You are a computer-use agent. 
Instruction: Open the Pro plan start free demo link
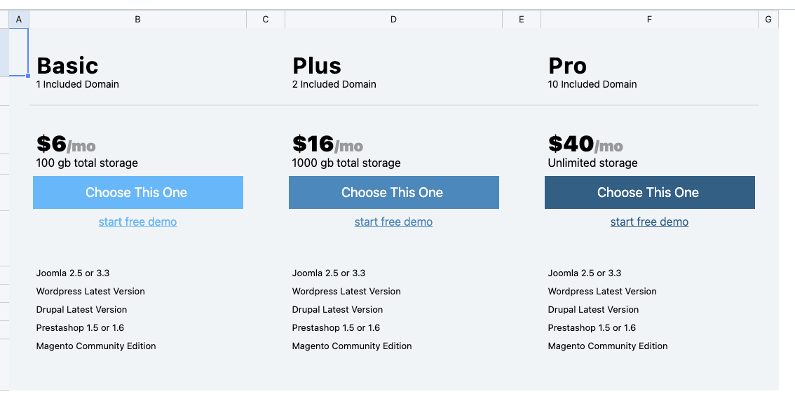pyautogui.click(x=649, y=222)
